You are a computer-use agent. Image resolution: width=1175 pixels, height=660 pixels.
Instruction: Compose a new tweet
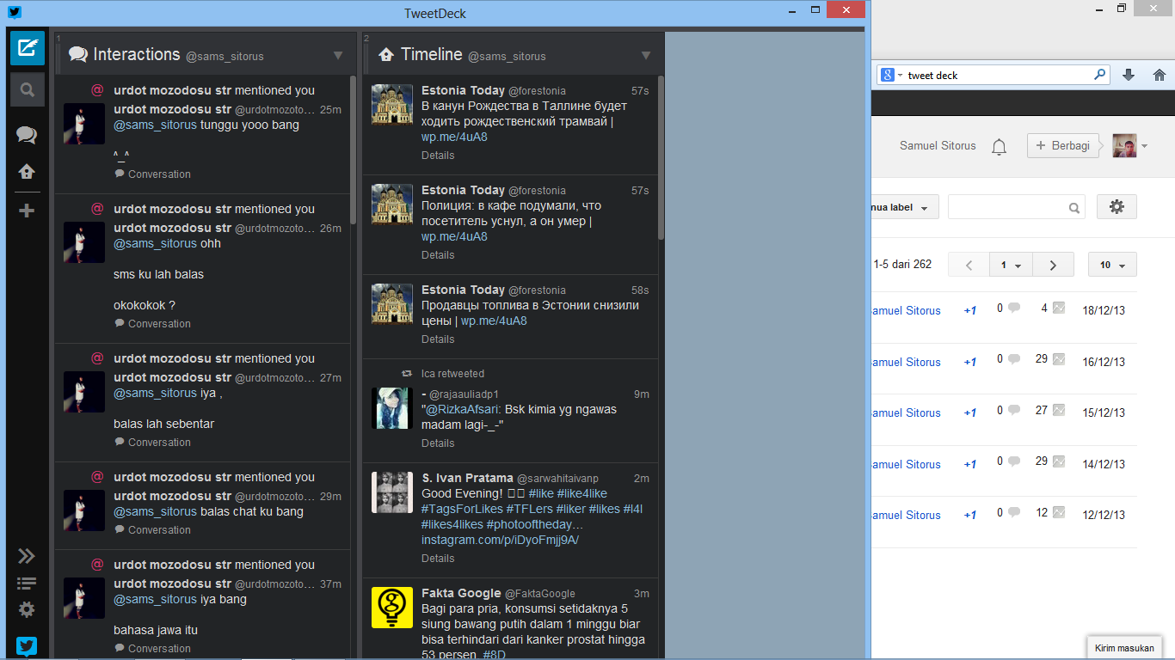27,48
